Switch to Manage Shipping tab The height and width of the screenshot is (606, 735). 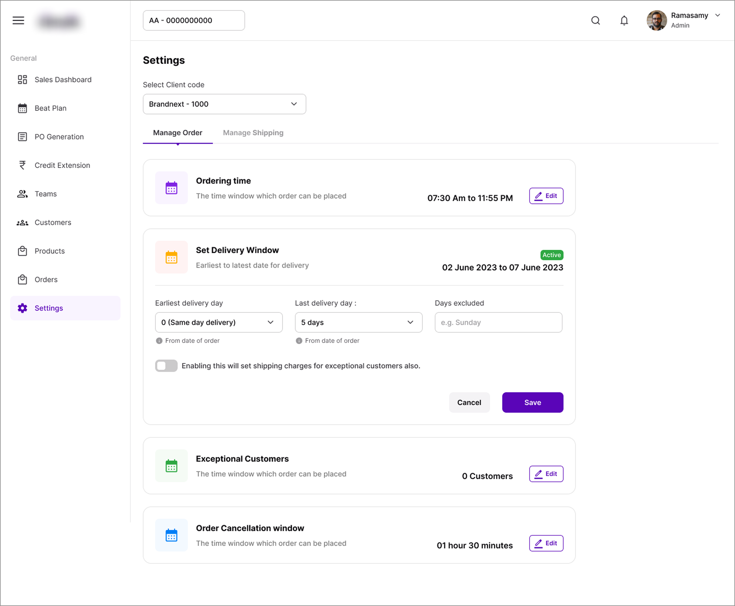[253, 133]
